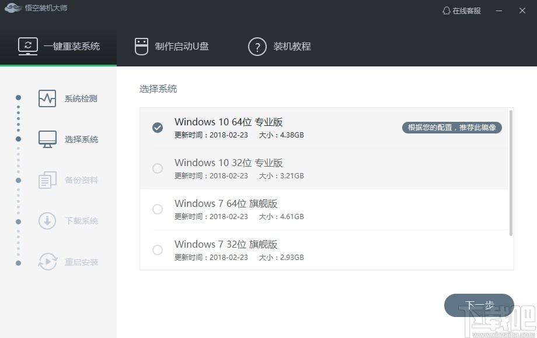Click the Windows 10 32位 专业版 title text
The width and height of the screenshot is (537, 338).
[228, 163]
